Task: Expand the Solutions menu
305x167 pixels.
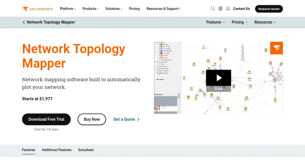Action: (114, 9)
